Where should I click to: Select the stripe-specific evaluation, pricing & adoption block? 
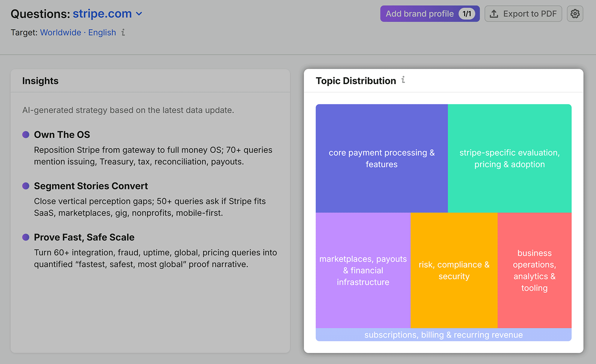pos(510,159)
